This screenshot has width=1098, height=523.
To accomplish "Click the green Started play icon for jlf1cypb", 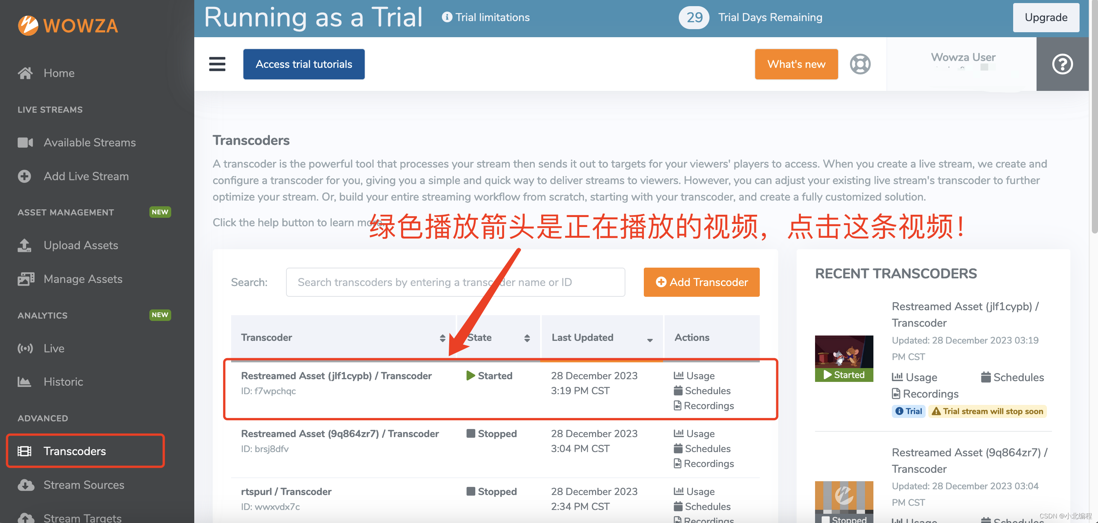I will click(471, 376).
